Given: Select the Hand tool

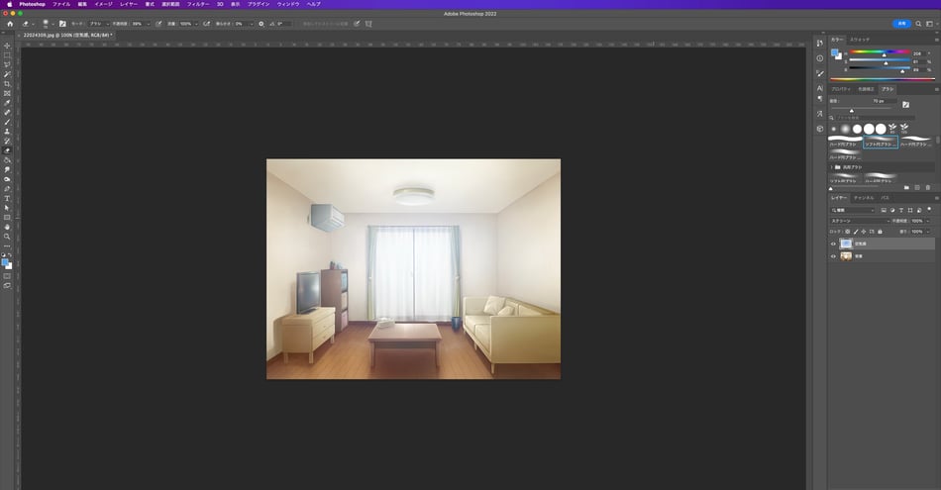Looking at the screenshot, I should coord(7,227).
